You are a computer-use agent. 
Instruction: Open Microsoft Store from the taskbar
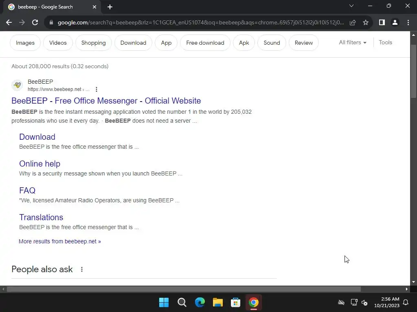tap(235, 302)
